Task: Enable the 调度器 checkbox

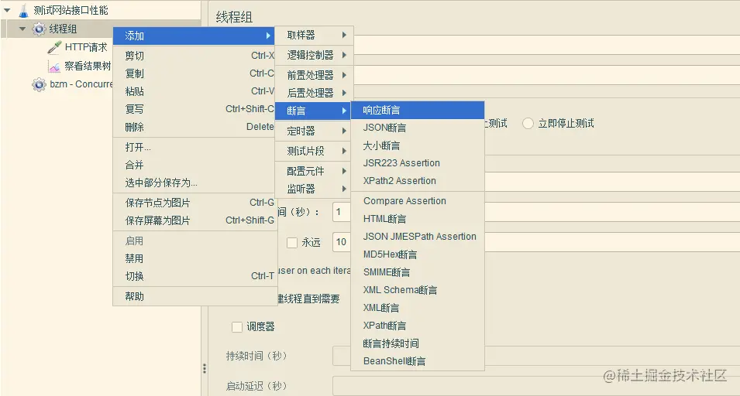Action: (237, 327)
